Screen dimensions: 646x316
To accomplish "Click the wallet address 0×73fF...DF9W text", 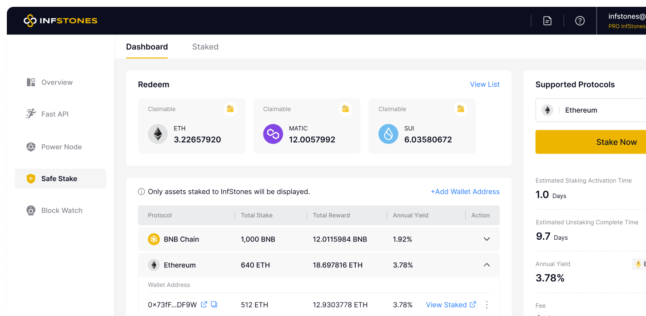I will click(x=173, y=305).
